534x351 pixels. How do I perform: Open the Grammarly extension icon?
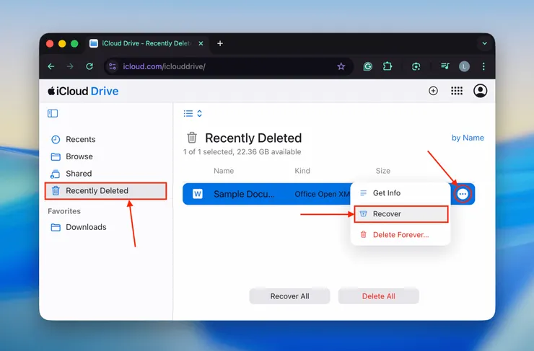coord(367,66)
